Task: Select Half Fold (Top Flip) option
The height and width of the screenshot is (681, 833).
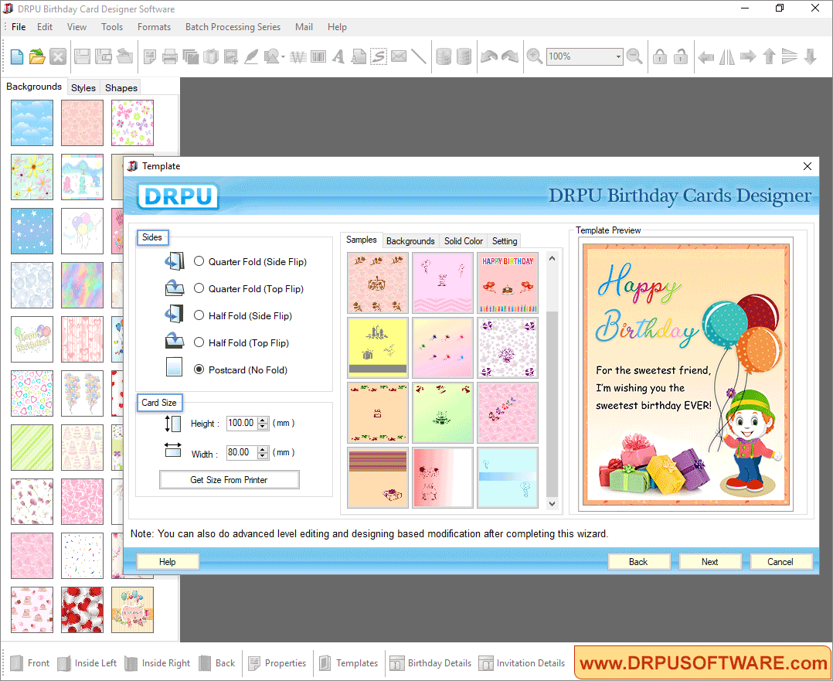Action: tap(199, 342)
